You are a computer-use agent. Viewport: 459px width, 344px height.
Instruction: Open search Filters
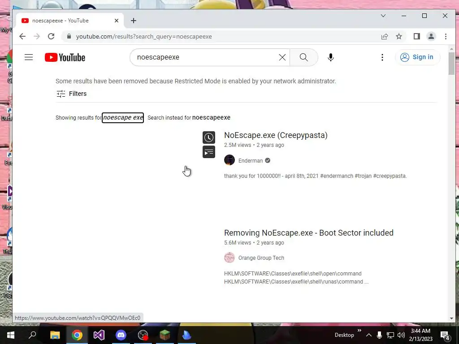[x=71, y=94]
